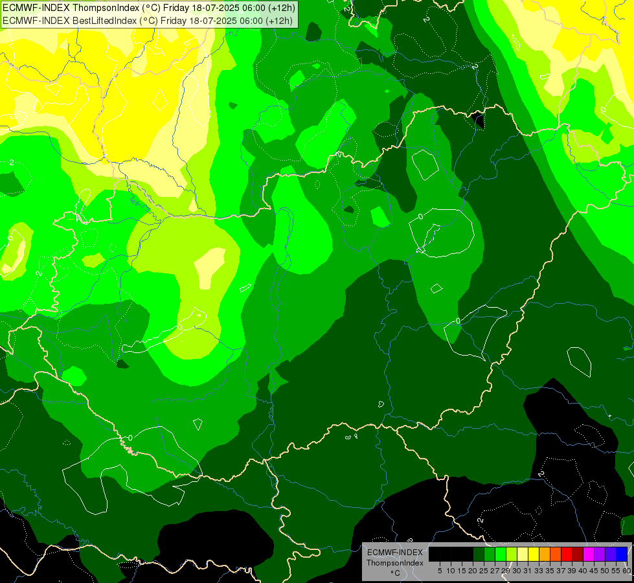Select the blue 55–60 legend swatch
The width and height of the screenshot is (634, 583).
click(x=622, y=554)
